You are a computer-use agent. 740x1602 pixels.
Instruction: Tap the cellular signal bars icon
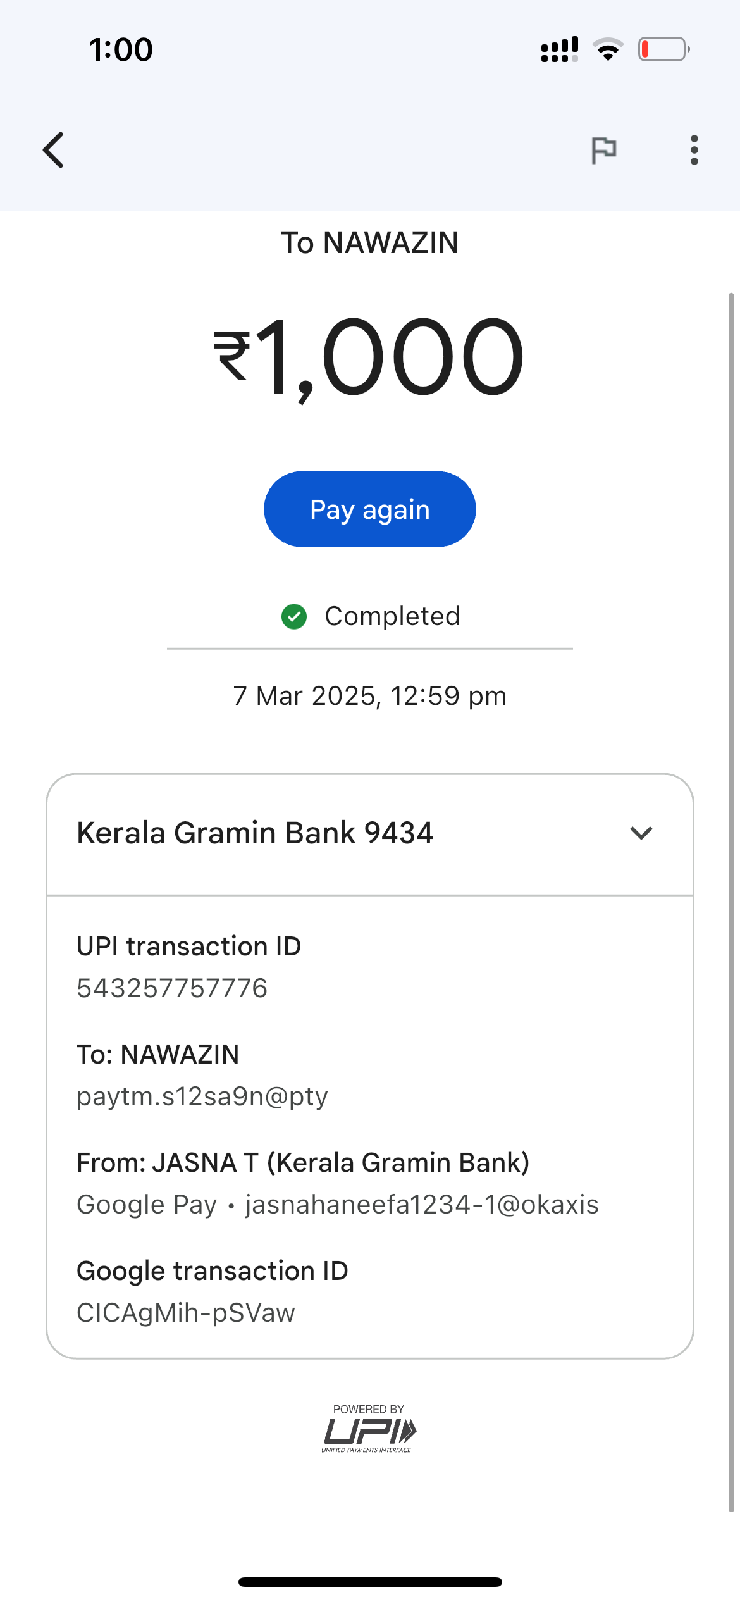[559, 49]
